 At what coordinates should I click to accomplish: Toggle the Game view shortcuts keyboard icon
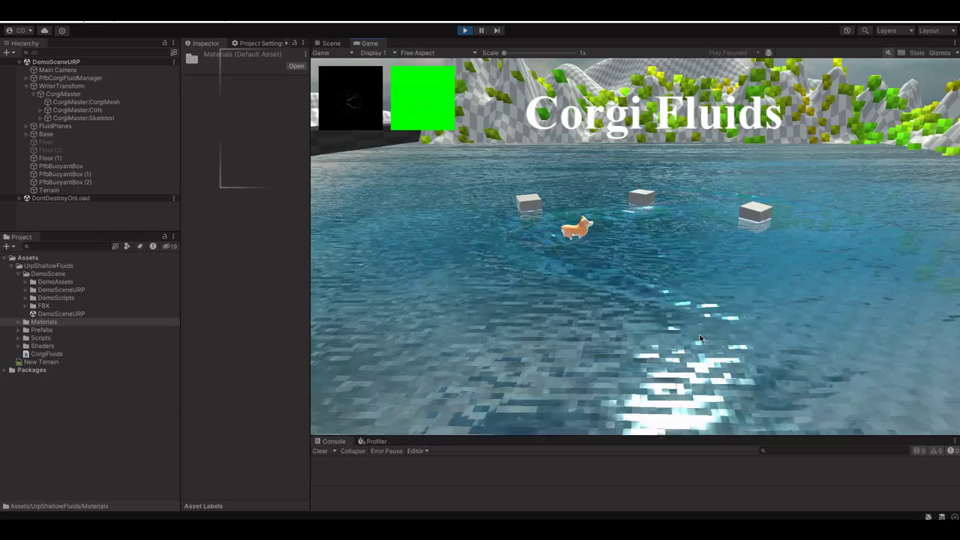pyautogui.click(x=900, y=53)
